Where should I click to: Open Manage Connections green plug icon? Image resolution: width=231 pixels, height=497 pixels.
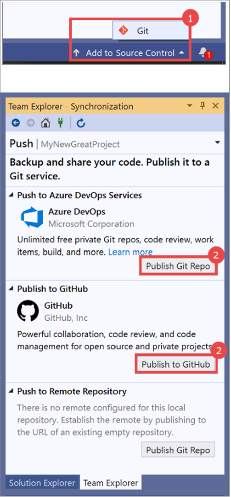click(x=61, y=123)
